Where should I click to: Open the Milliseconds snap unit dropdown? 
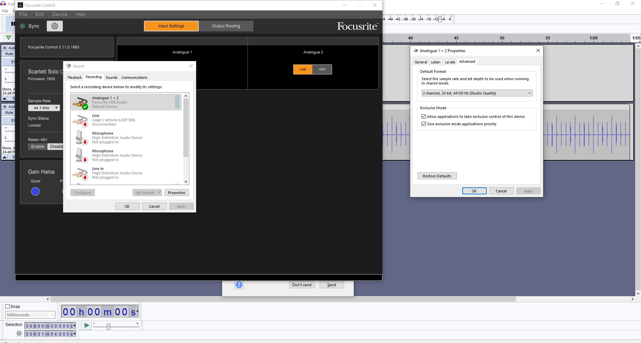pos(30,315)
